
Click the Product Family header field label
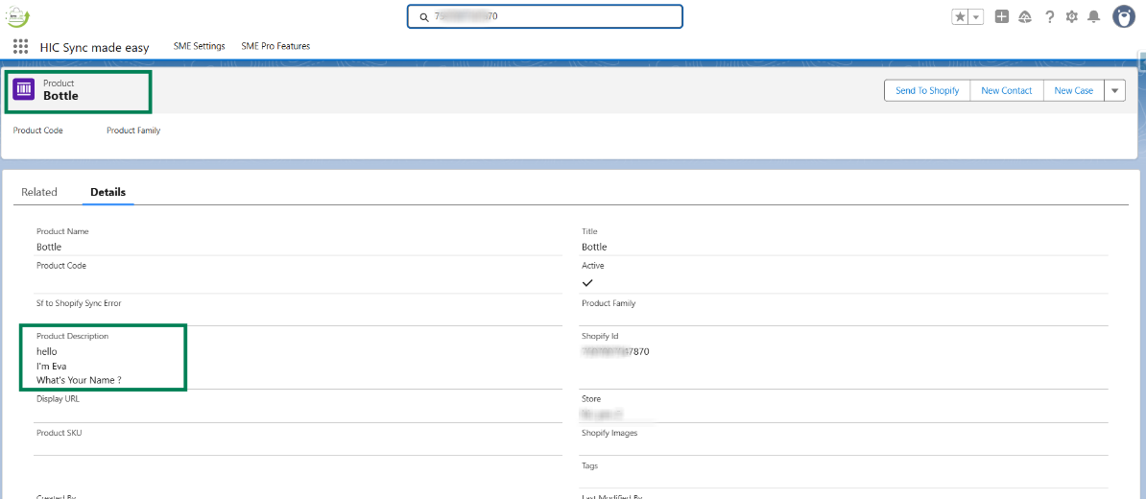[x=133, y=131]
